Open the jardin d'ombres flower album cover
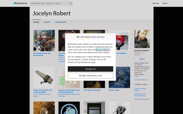 point(123,40)
